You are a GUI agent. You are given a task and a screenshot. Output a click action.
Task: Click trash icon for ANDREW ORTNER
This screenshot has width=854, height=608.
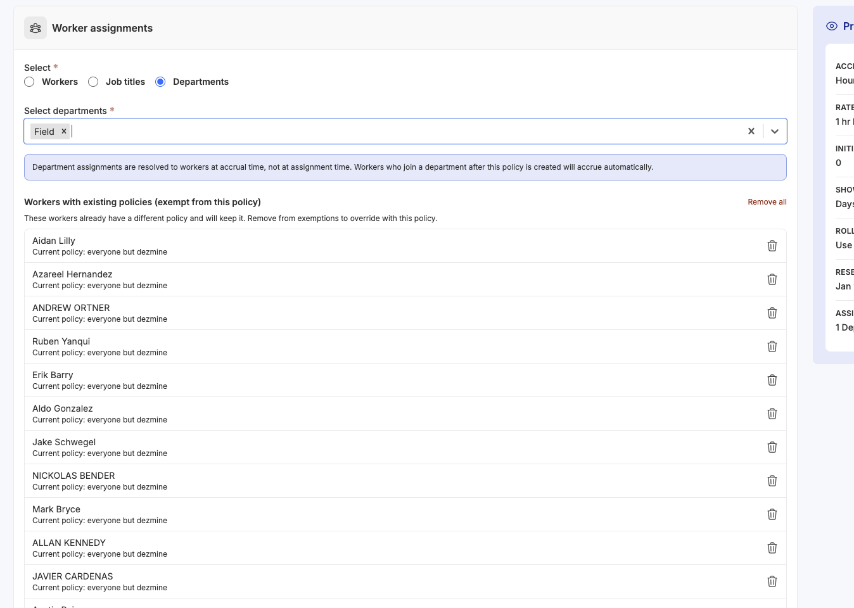(772, 313)
